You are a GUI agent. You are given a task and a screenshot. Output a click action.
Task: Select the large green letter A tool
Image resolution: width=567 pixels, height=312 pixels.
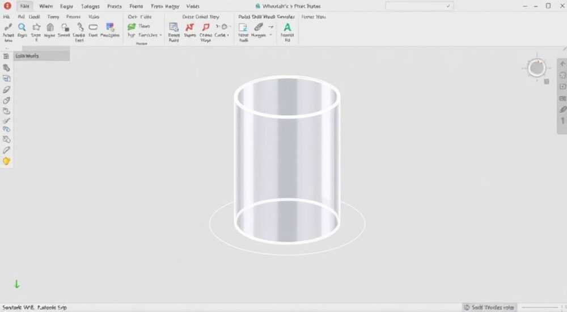coord(287,27)
